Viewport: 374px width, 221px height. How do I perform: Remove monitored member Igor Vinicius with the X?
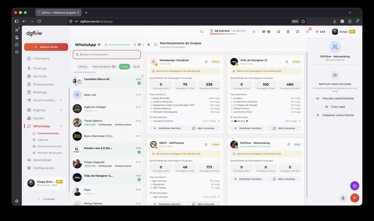point(219,197)
